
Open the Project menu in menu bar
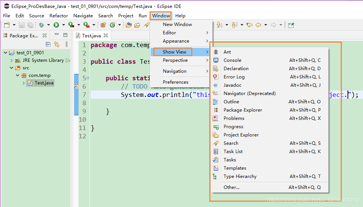[125, 16]
